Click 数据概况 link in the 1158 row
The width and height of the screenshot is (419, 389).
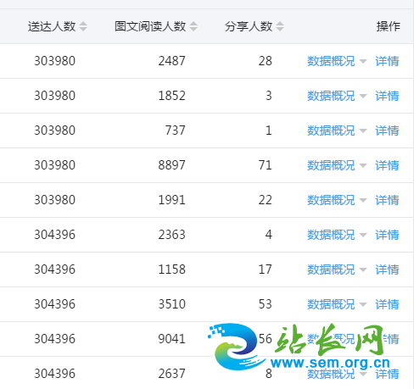pos(331,270)
